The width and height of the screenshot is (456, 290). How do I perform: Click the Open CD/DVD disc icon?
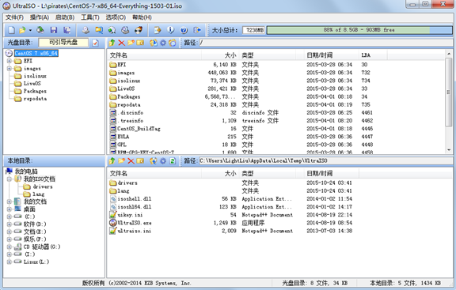pos(40,30)
